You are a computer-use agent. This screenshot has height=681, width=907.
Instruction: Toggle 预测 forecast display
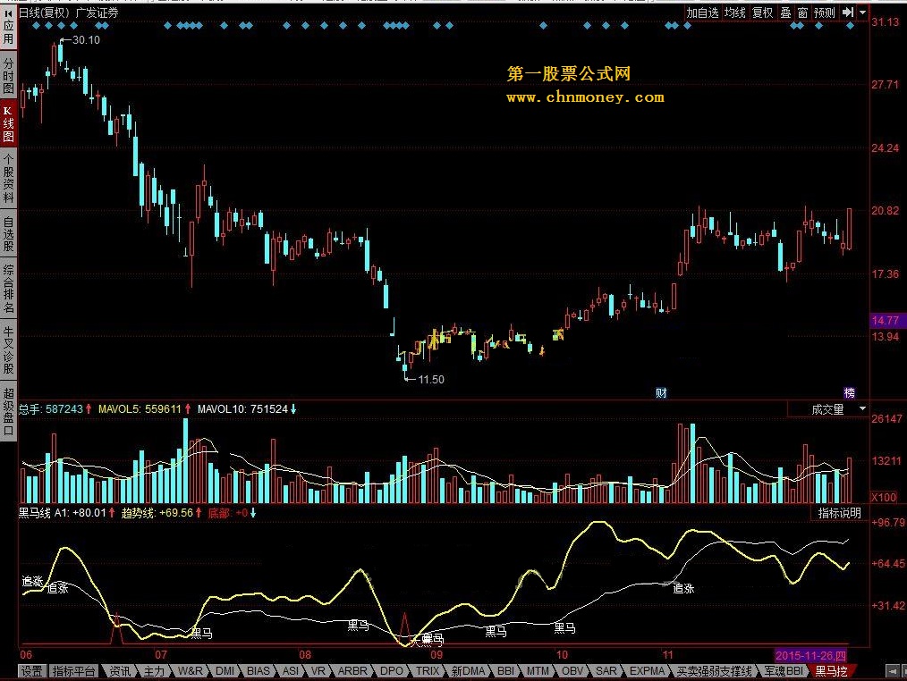pos(825,13)
